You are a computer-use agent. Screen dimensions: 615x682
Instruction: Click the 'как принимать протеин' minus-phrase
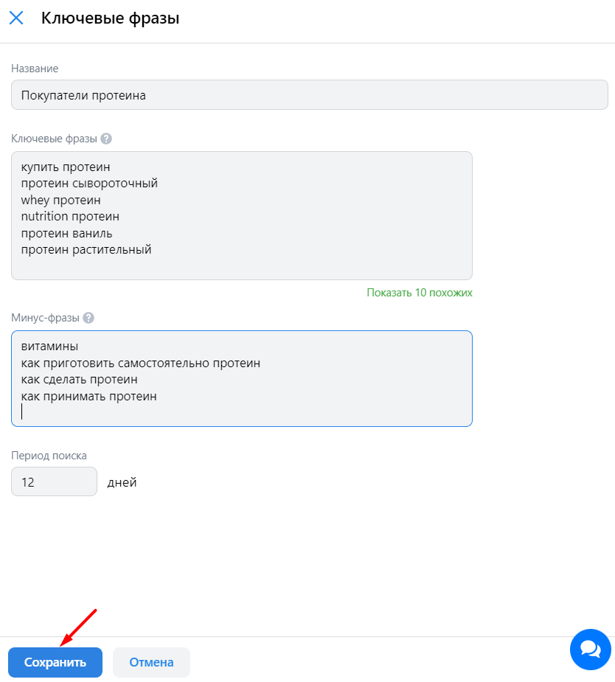pos(88,396)
